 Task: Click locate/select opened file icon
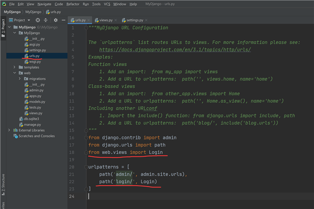pyautogui.click(x=38, y=20)
